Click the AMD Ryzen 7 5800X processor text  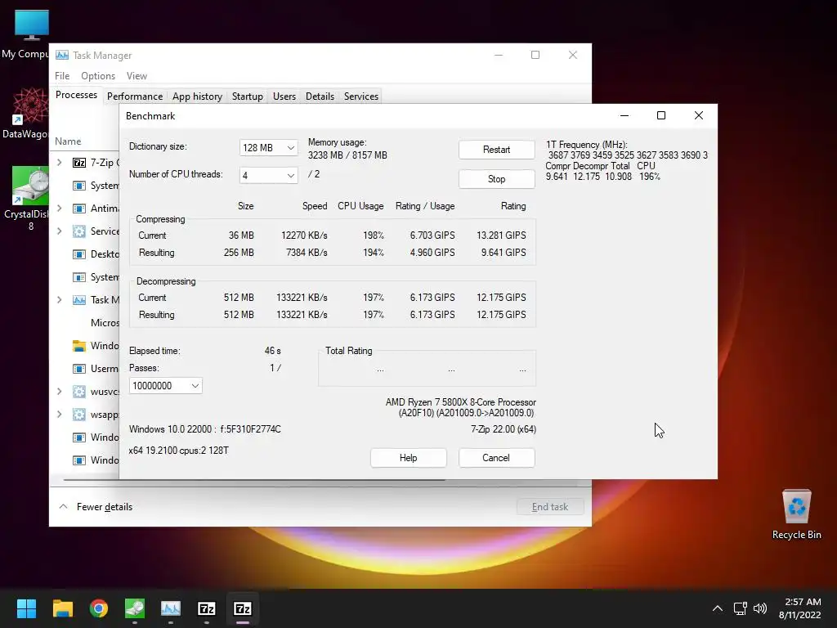point(461,402)
